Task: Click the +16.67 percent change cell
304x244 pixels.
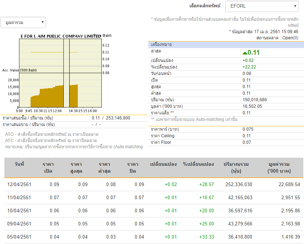Action: pyautogui.click(x=206, y=198)
